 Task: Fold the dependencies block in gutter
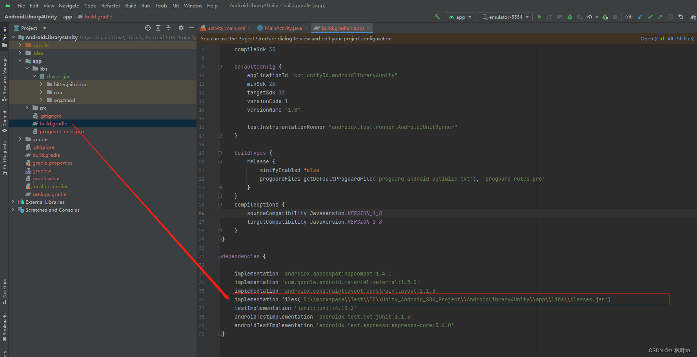220,256
